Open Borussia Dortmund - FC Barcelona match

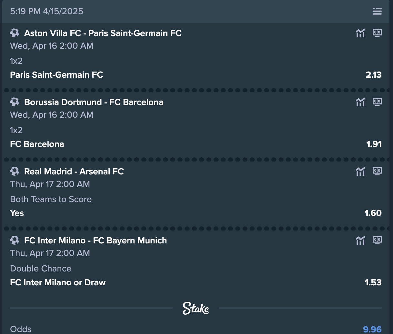pyautogui.click(x=94, y=102)
